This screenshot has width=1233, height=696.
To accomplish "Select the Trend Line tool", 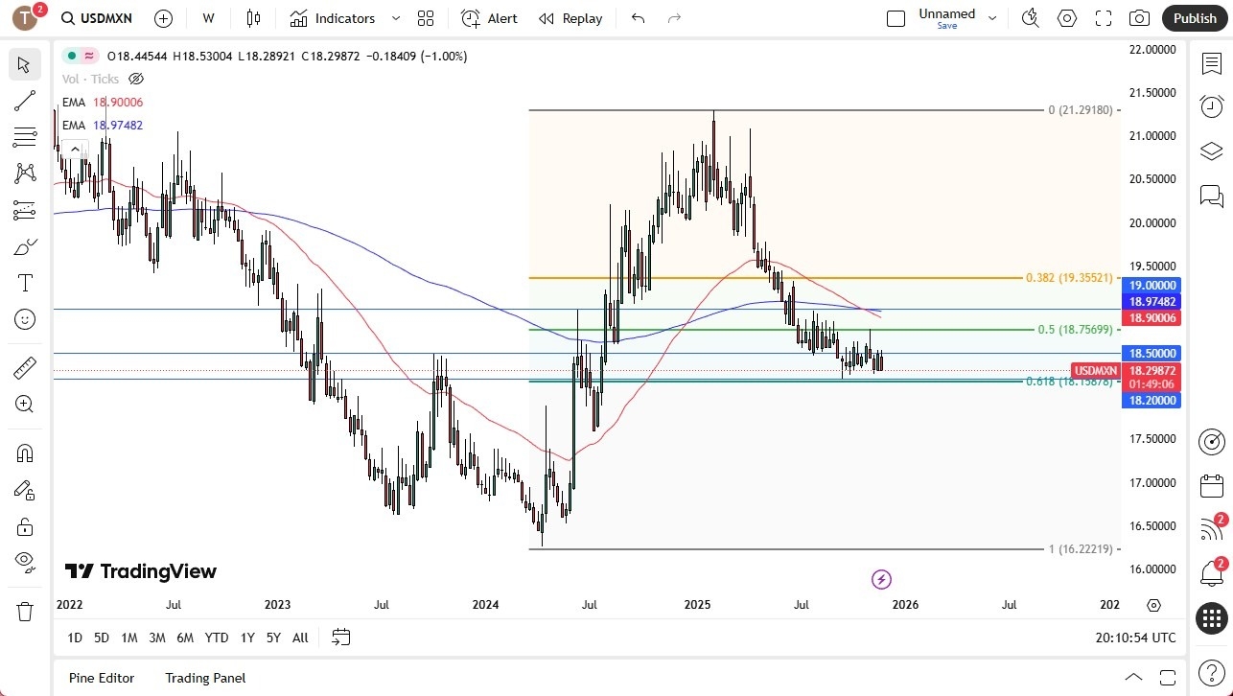I will [24, 101].
